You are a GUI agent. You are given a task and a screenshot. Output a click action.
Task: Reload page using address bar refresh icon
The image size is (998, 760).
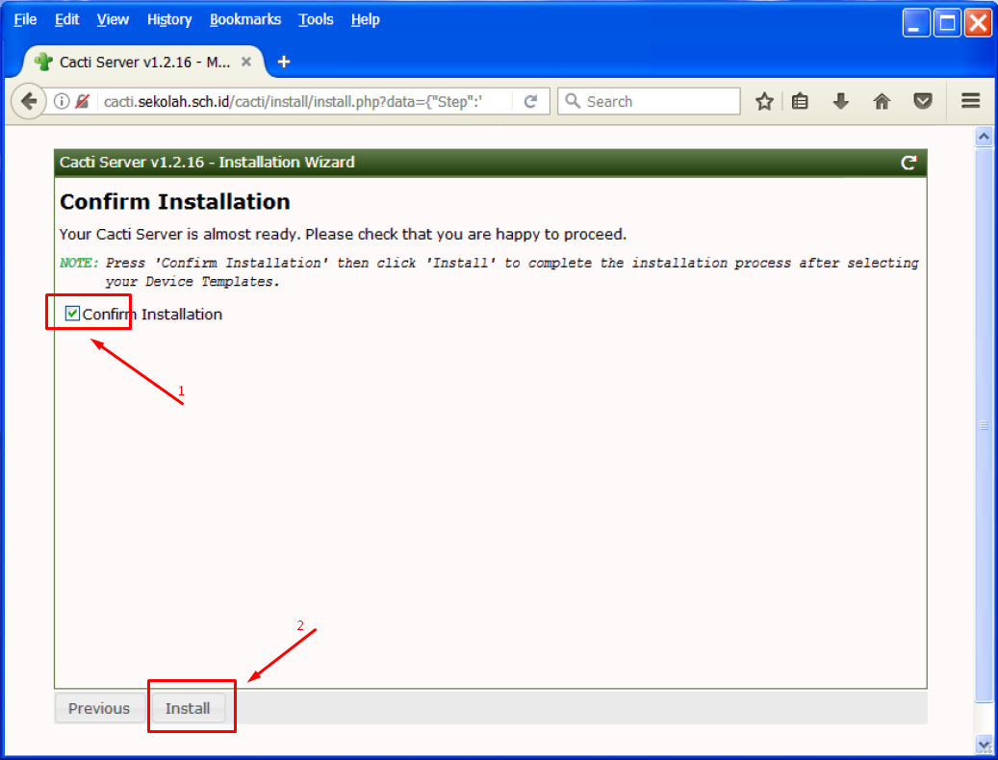pos(530,101)
